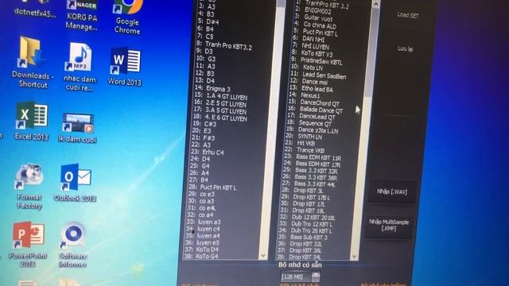Click the right list scrollbar thumb
Screen dimensions: 509x286
(371, 52)
